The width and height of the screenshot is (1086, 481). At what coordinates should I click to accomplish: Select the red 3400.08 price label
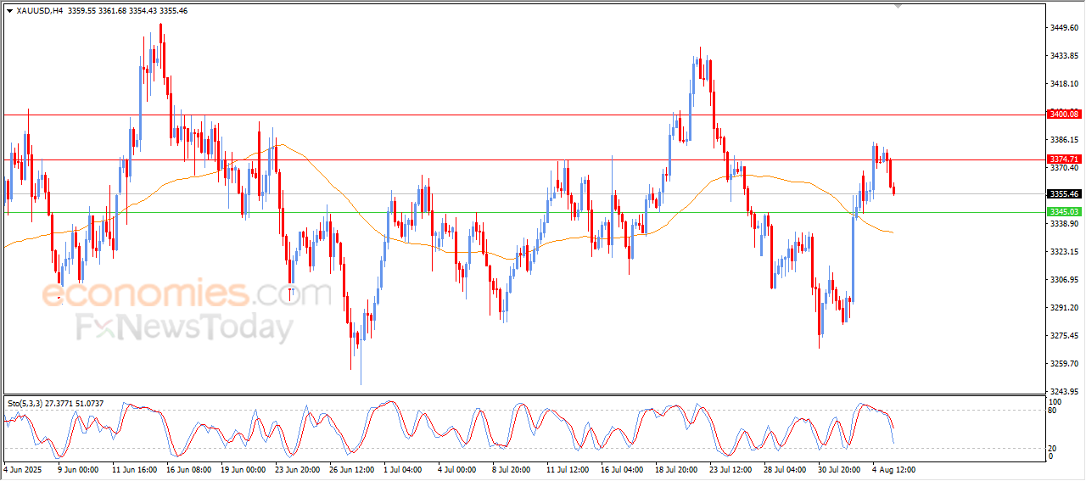(1064, 114)
